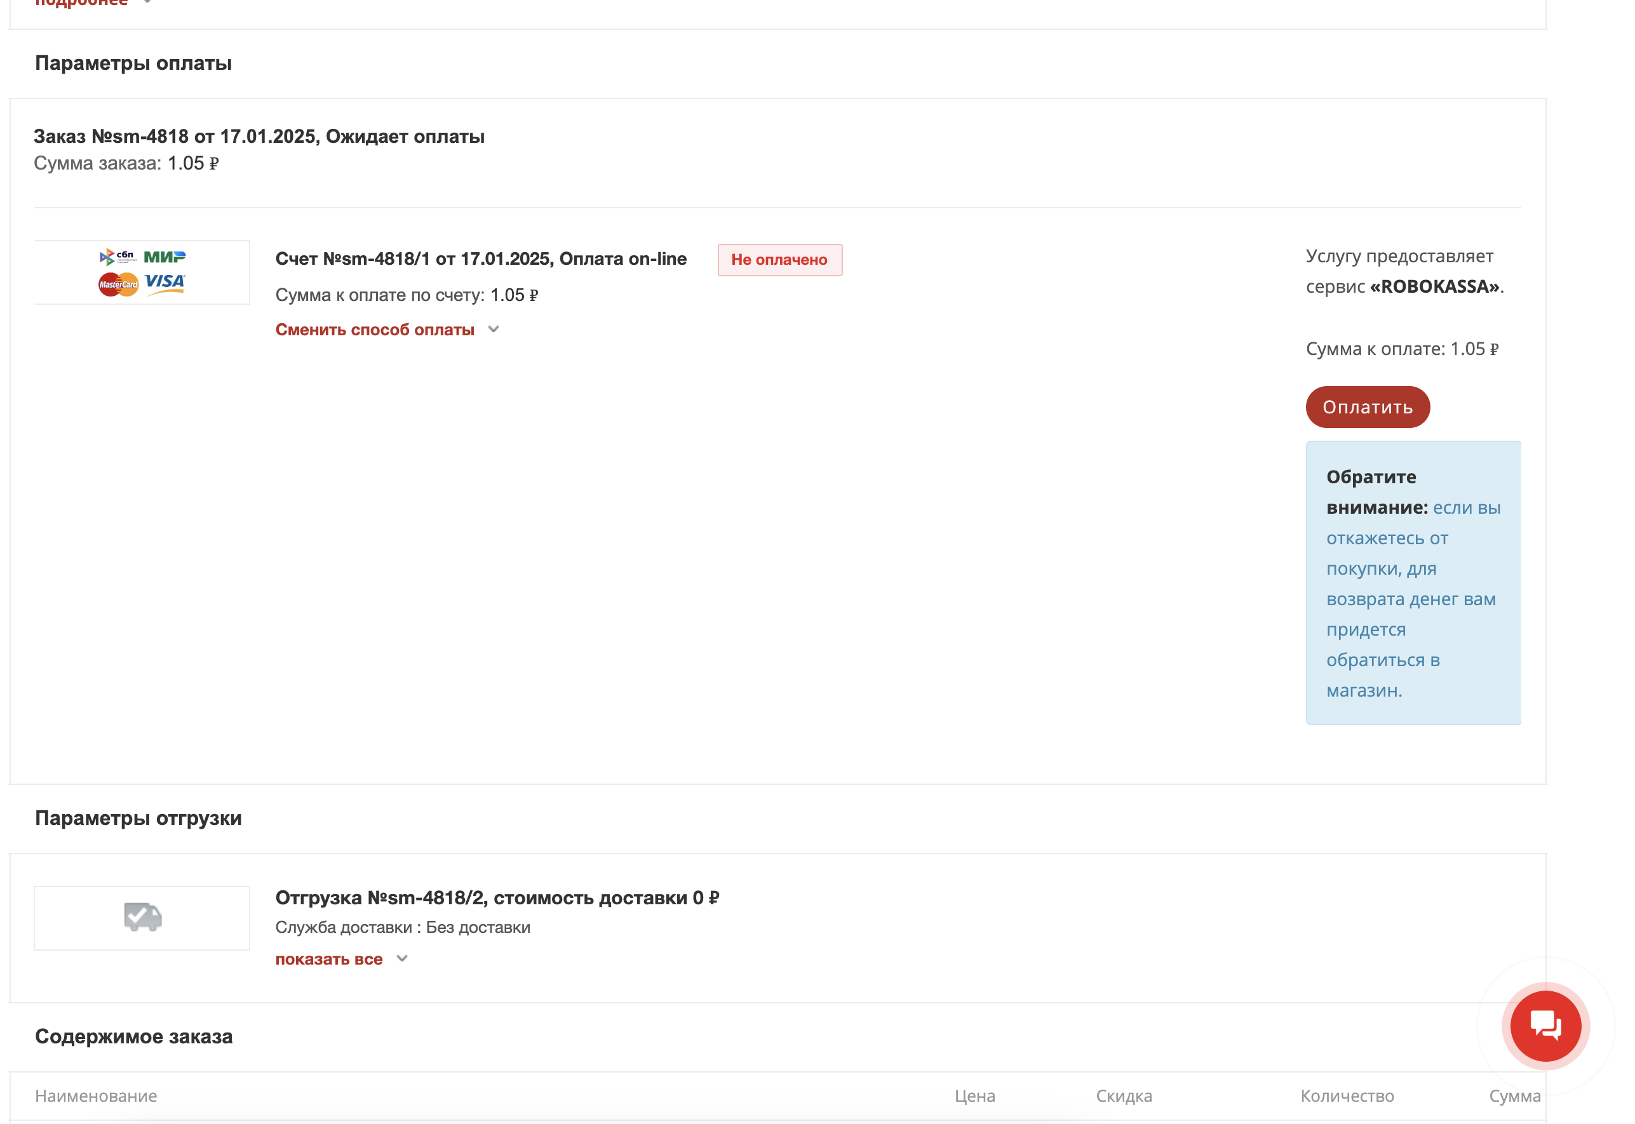
Task: Click the Цена column header
Action: (x=974, y=1095)
